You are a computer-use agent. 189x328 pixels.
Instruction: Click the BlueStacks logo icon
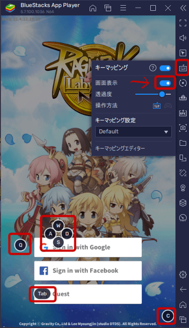[x=10, y=8]
